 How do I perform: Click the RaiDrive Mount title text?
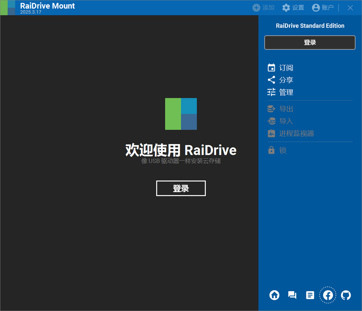(x=47, y=6)
